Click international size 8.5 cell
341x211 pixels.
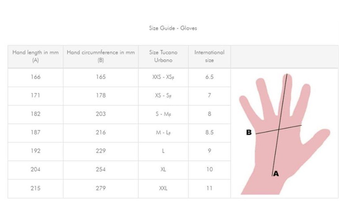coord(209,132)
